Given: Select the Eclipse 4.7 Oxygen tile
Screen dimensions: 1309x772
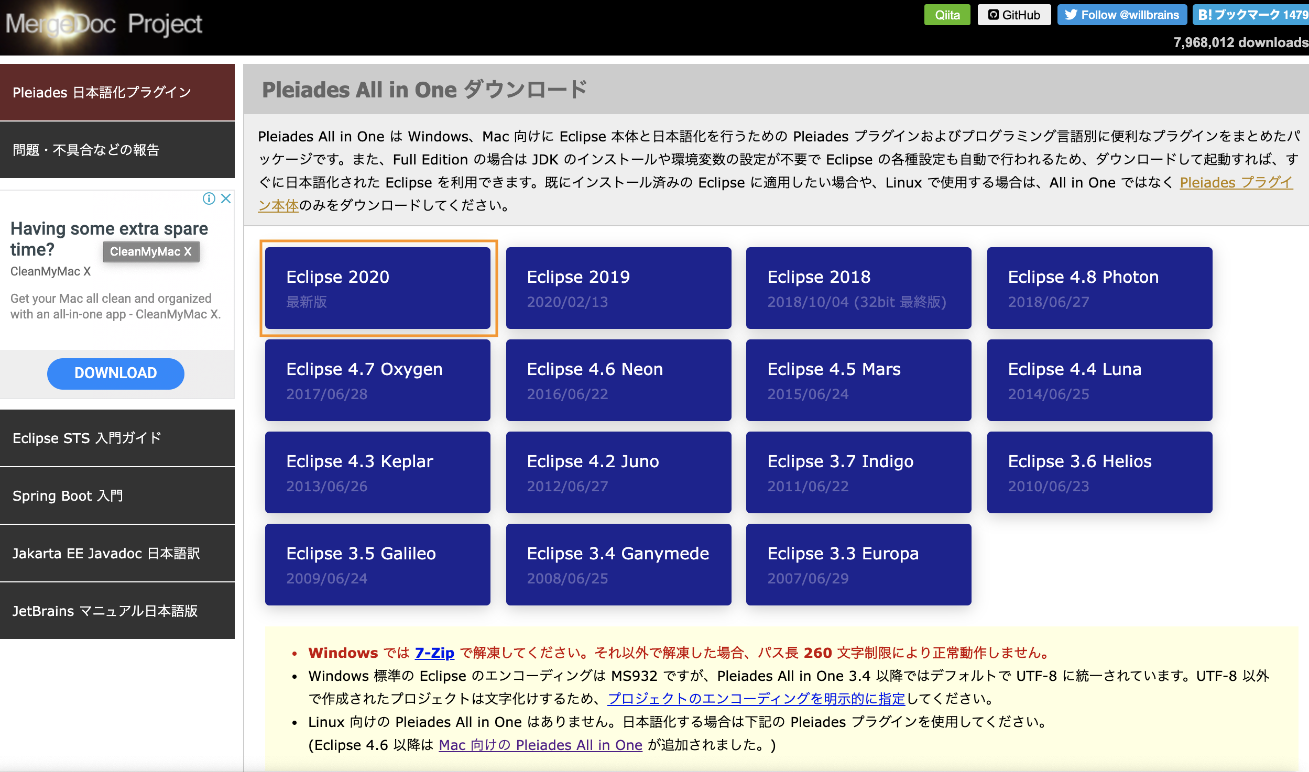Looking at the screenshot, I should click(378, 380).
